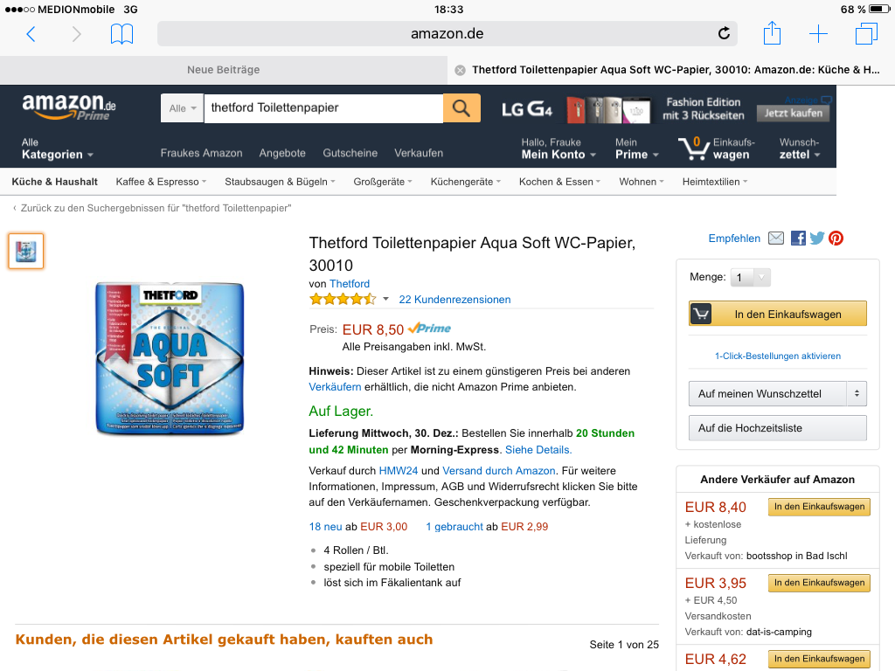Viewport: 895px width, 671px height.
Task: Add item via In den Einkaufswagen
Action: click(777, 314)
